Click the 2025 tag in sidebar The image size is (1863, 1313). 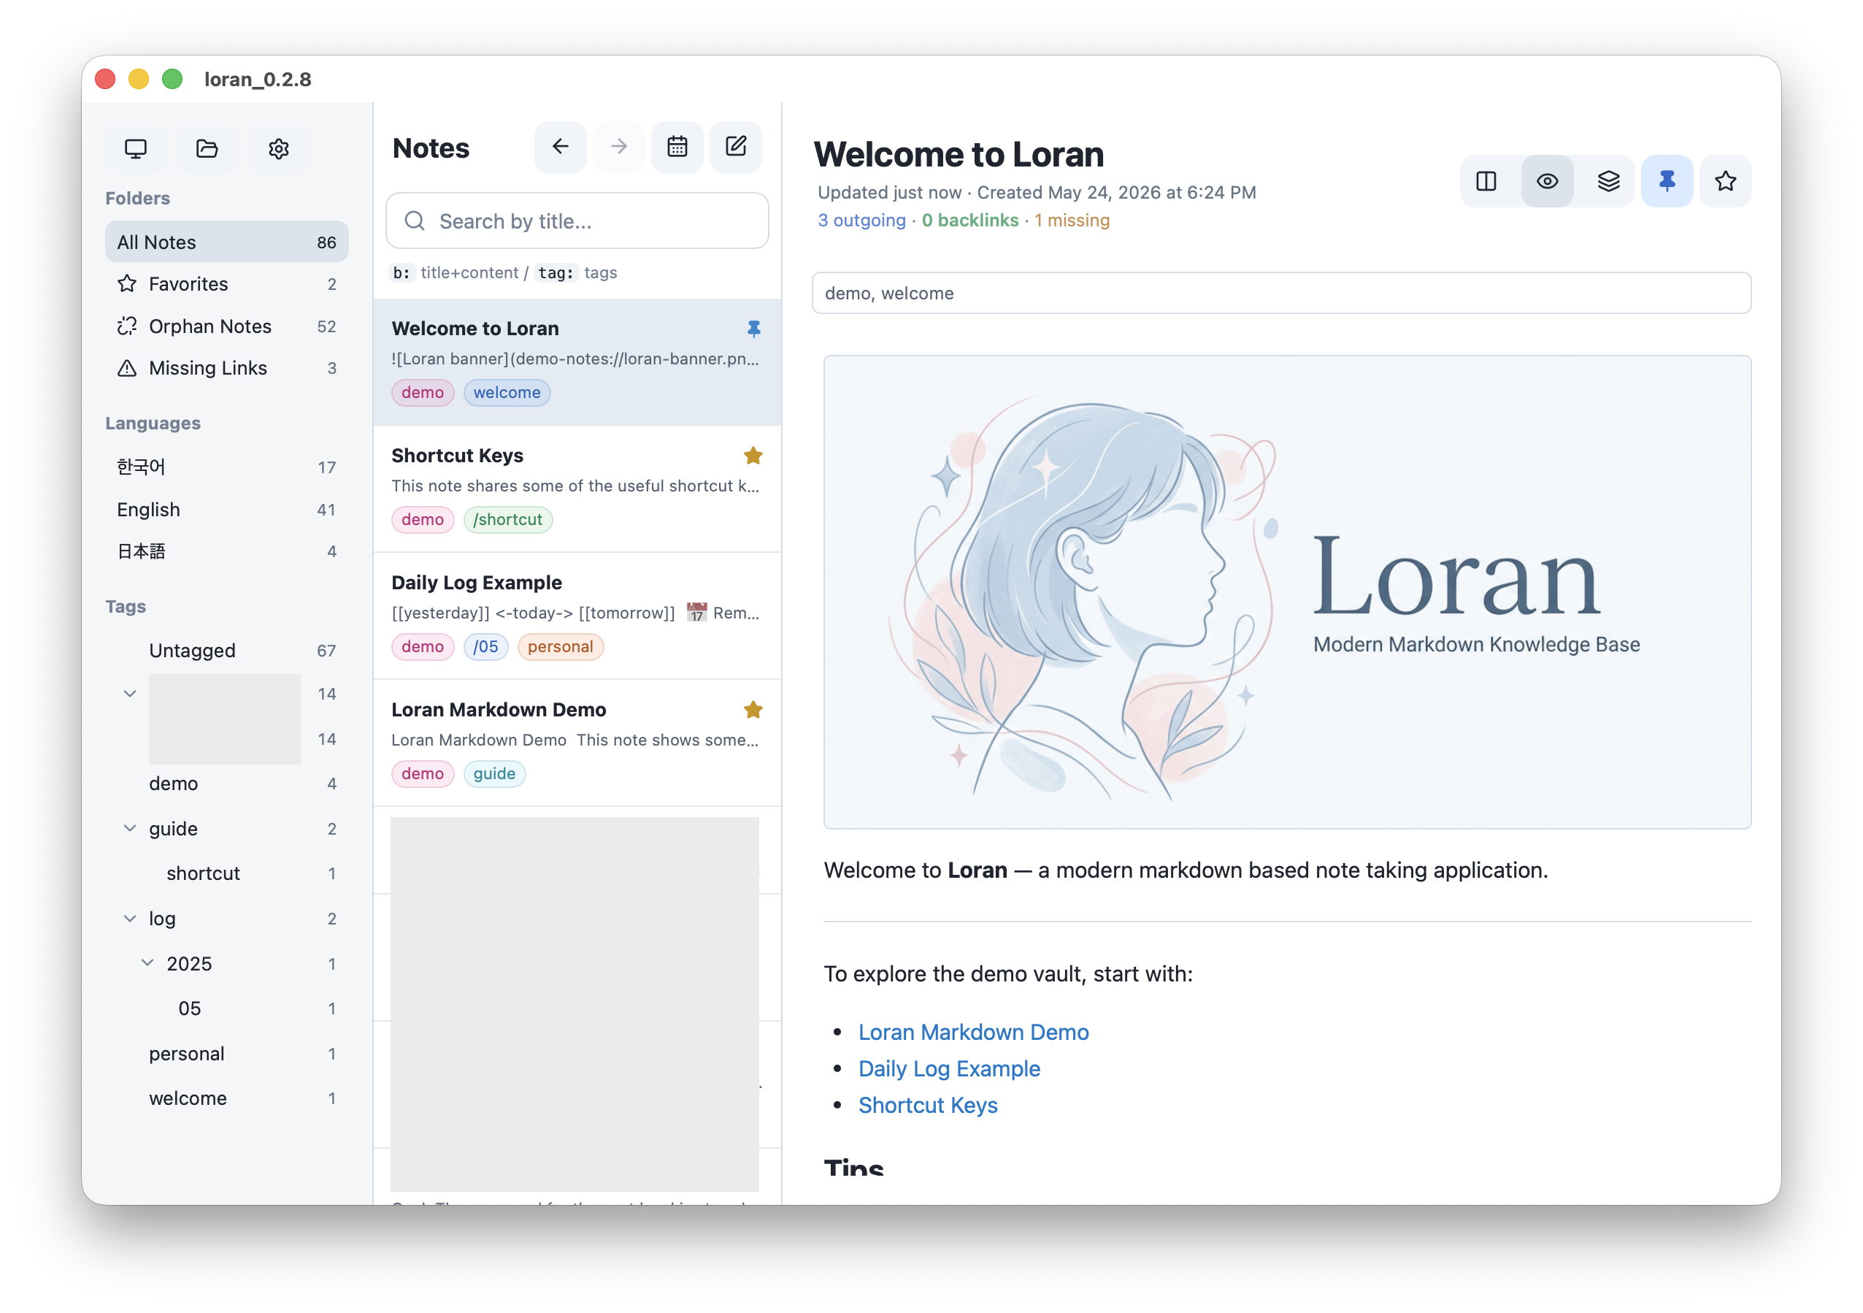pyautogui.click(x=189, y=963)
